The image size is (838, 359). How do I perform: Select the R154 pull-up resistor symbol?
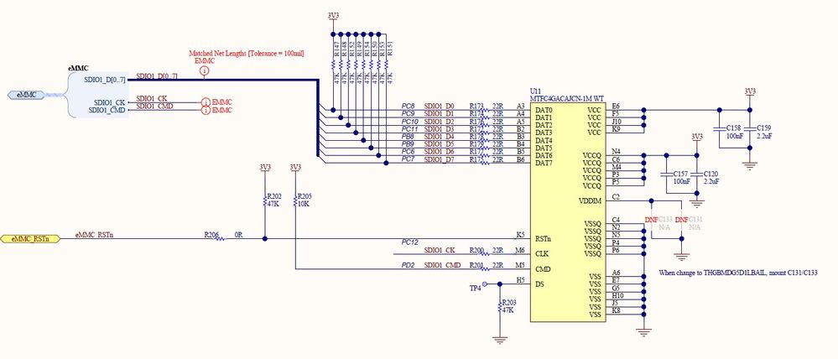[363, 64]
